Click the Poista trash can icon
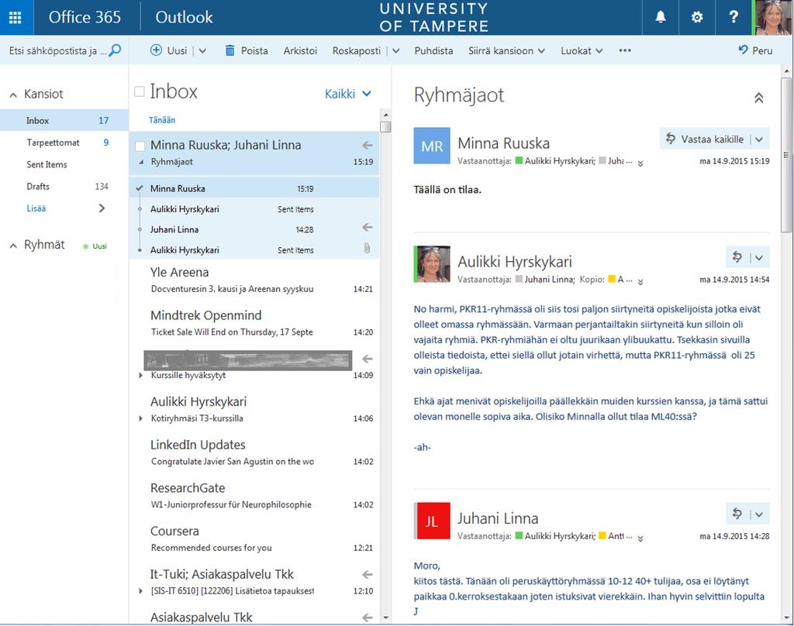794x626 pixels. [x=230, y=50]
